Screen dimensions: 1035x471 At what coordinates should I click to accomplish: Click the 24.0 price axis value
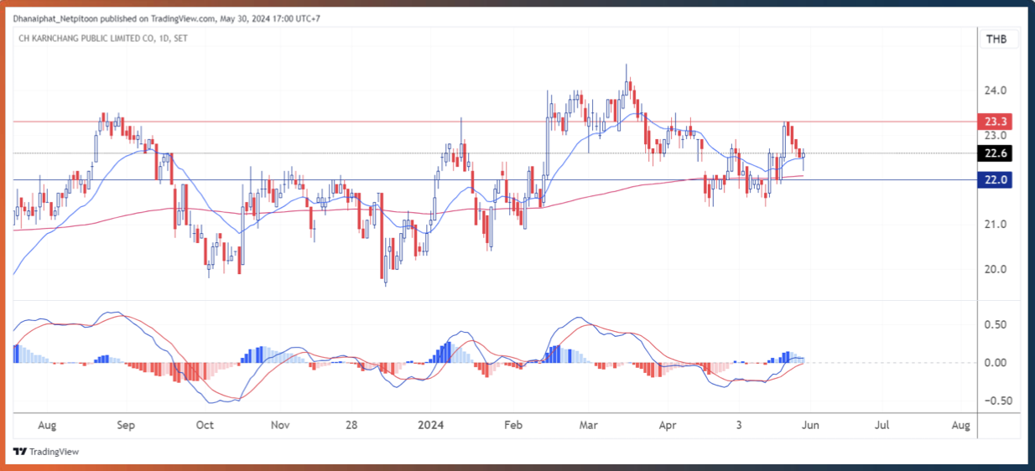tap(996, 91)
